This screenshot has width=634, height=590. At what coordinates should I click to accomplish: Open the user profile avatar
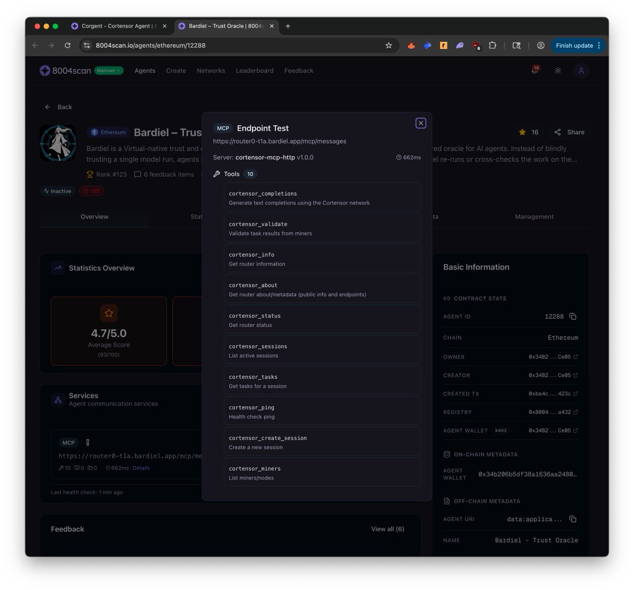pos(581,71)
